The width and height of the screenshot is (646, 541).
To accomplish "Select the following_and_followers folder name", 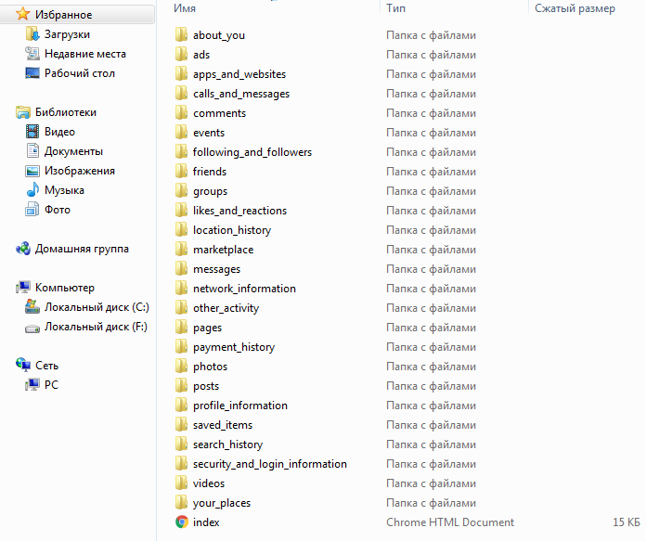I will 252,152.
